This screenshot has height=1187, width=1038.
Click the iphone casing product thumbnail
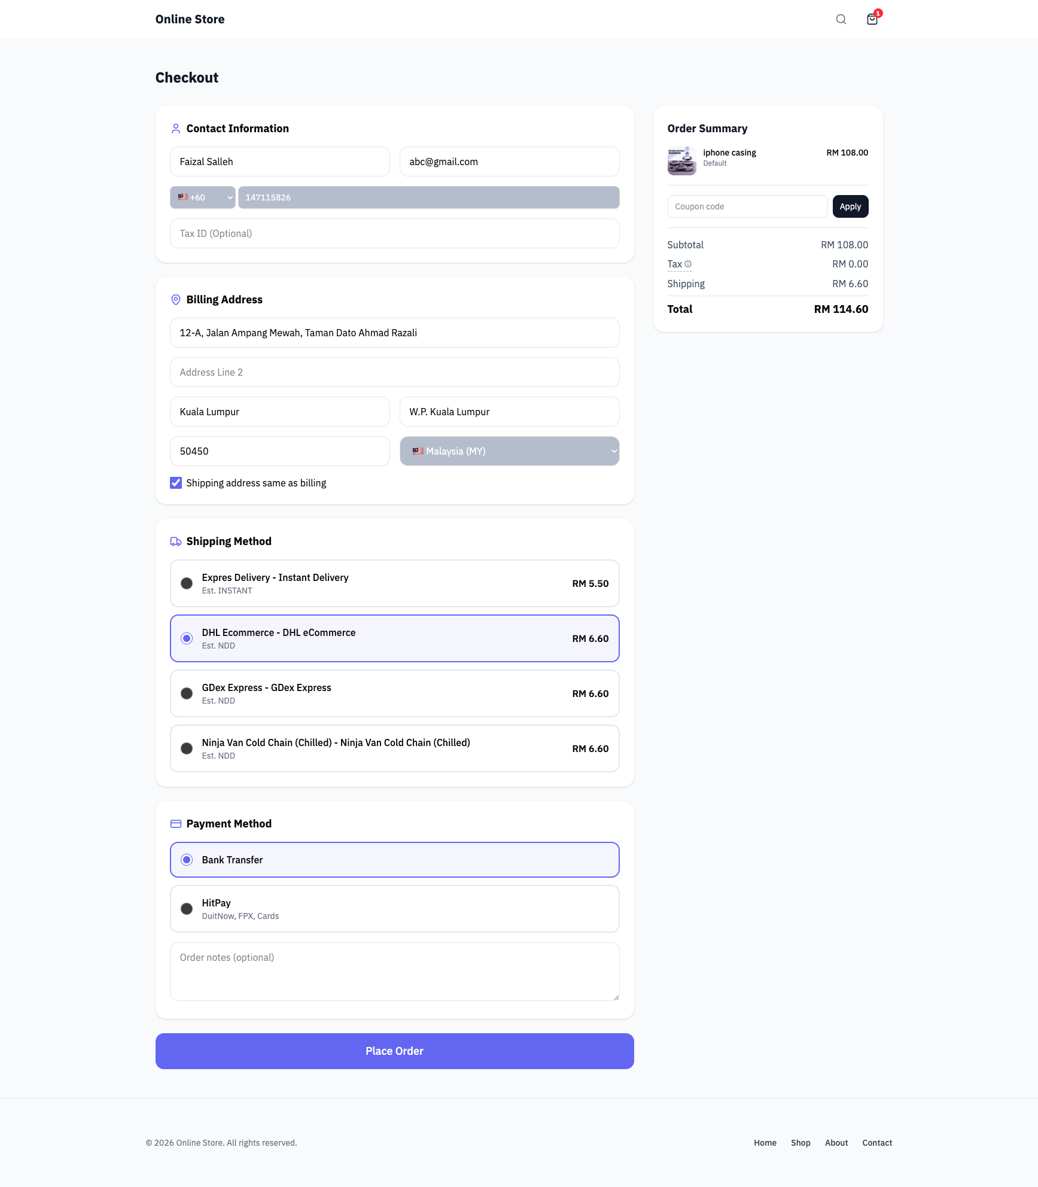pos(681,160)
